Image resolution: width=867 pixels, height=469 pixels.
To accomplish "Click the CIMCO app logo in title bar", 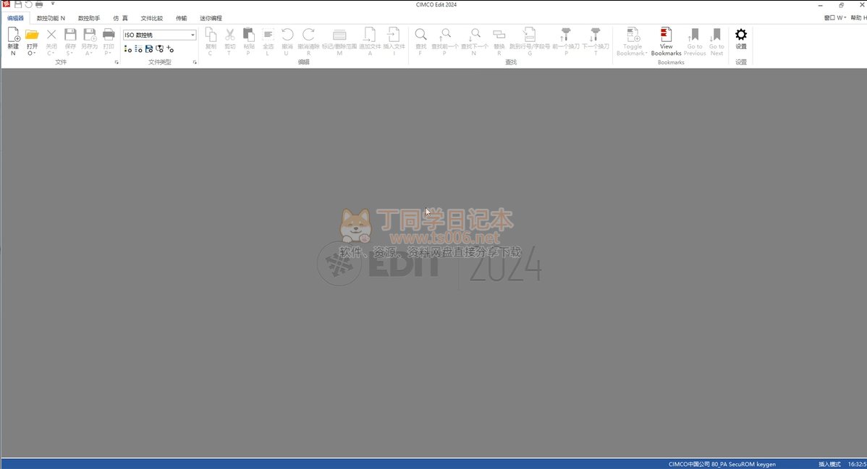I will tap(6, 4).
